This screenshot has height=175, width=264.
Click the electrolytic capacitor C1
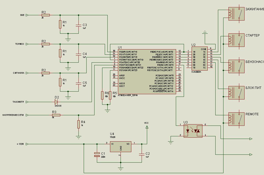pyautogui.click(x=97, y=154)
